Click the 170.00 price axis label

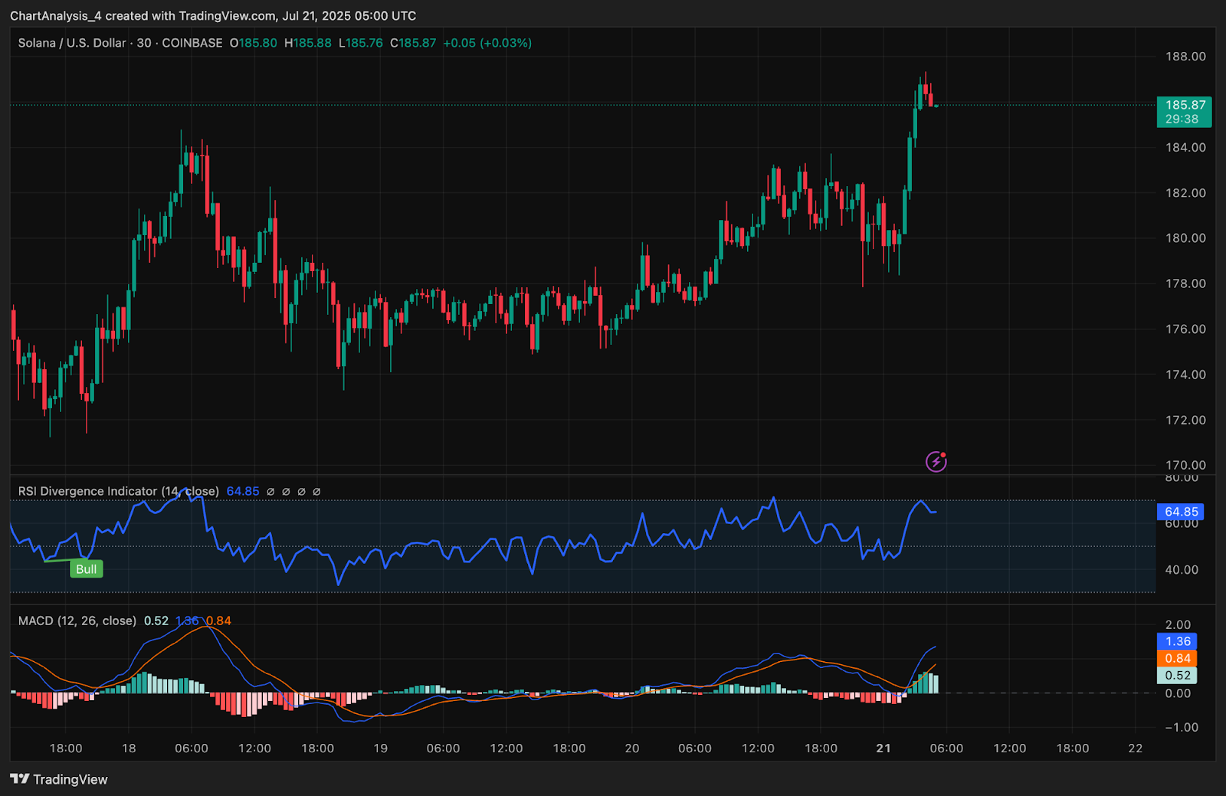click(x=1185, y=465)
